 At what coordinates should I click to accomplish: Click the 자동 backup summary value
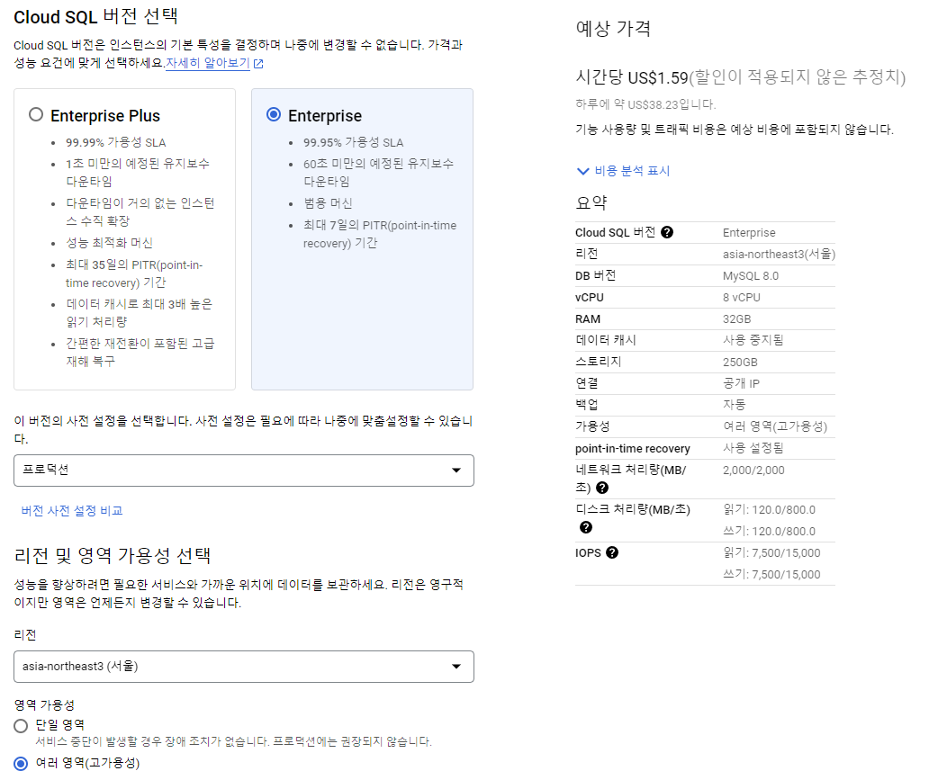click(734, 405)
